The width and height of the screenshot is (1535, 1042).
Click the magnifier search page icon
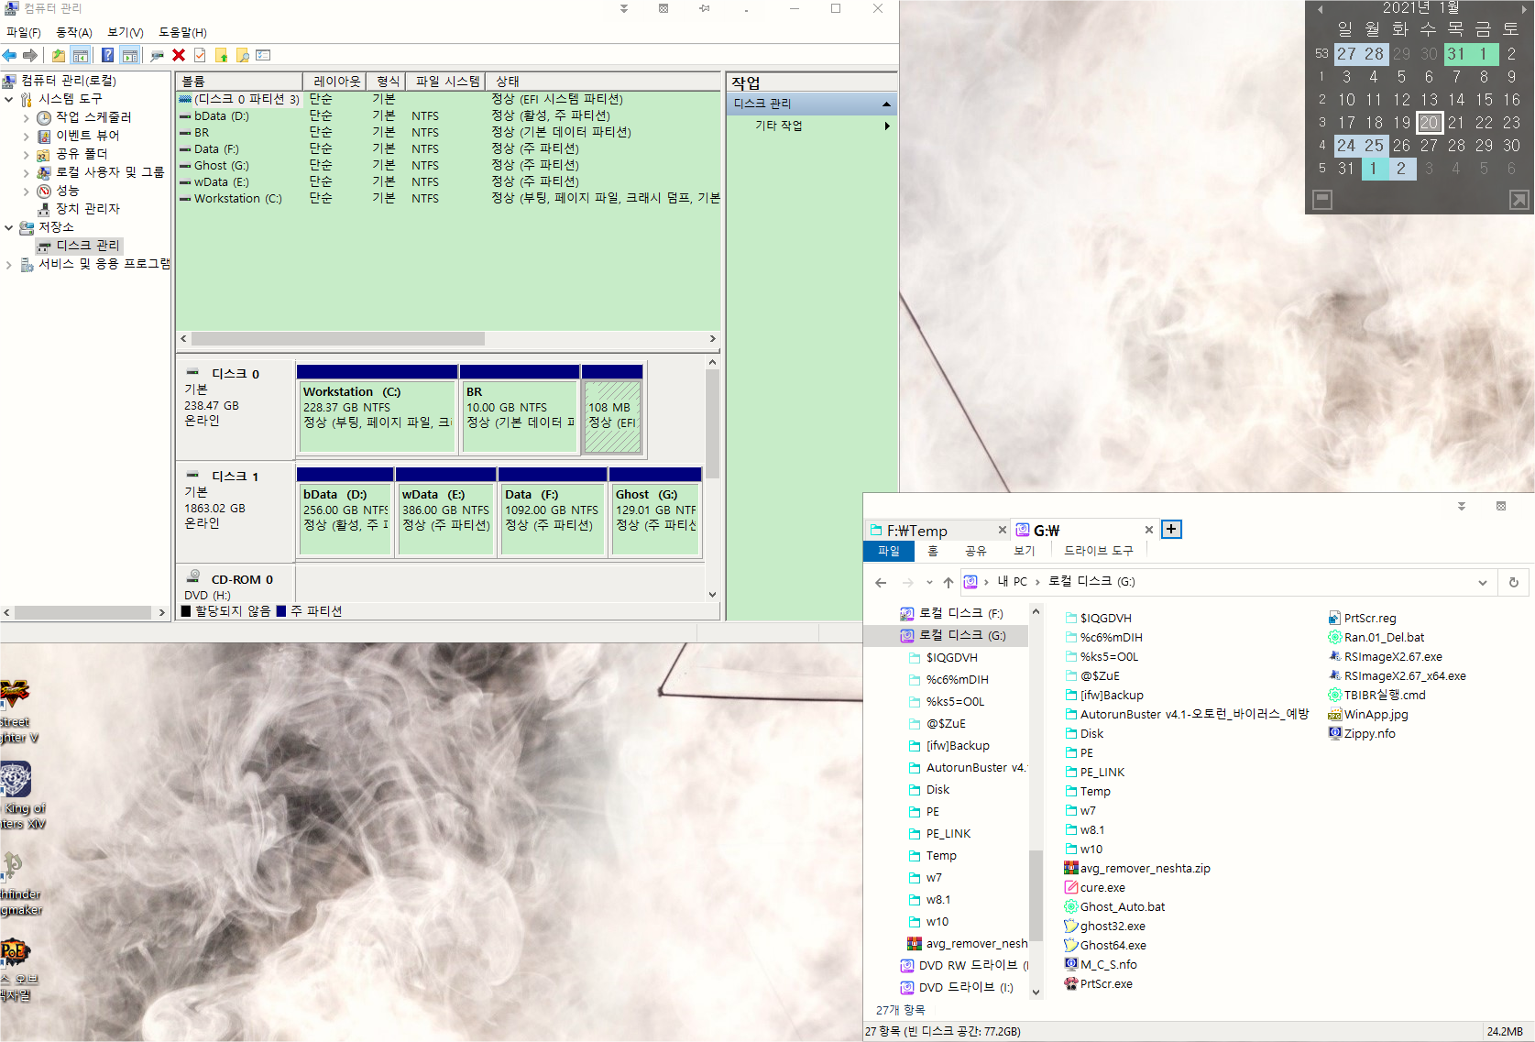243,55
